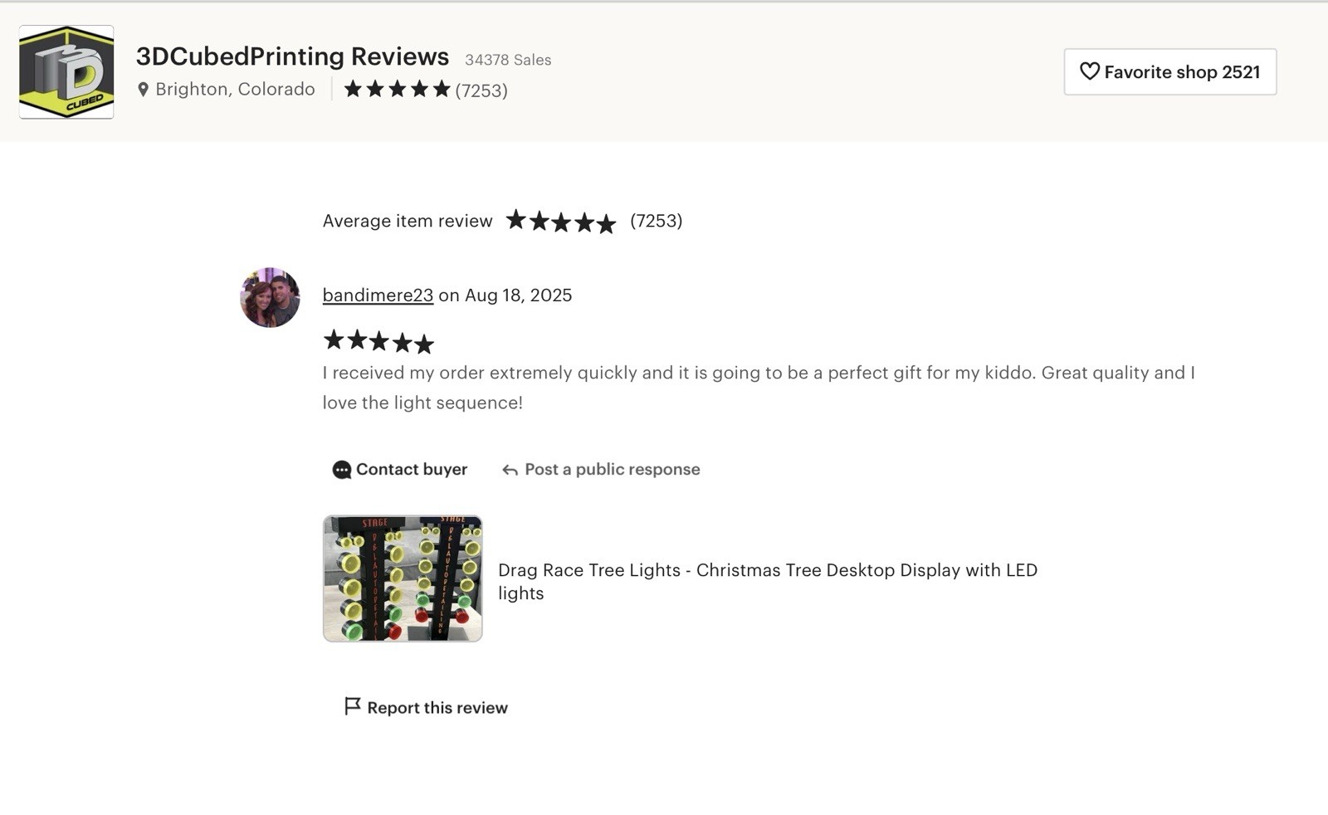Click the Contact buyer chat bubble icon
The width and height of the screenshot is (1328, 815).
pos(341,470)
